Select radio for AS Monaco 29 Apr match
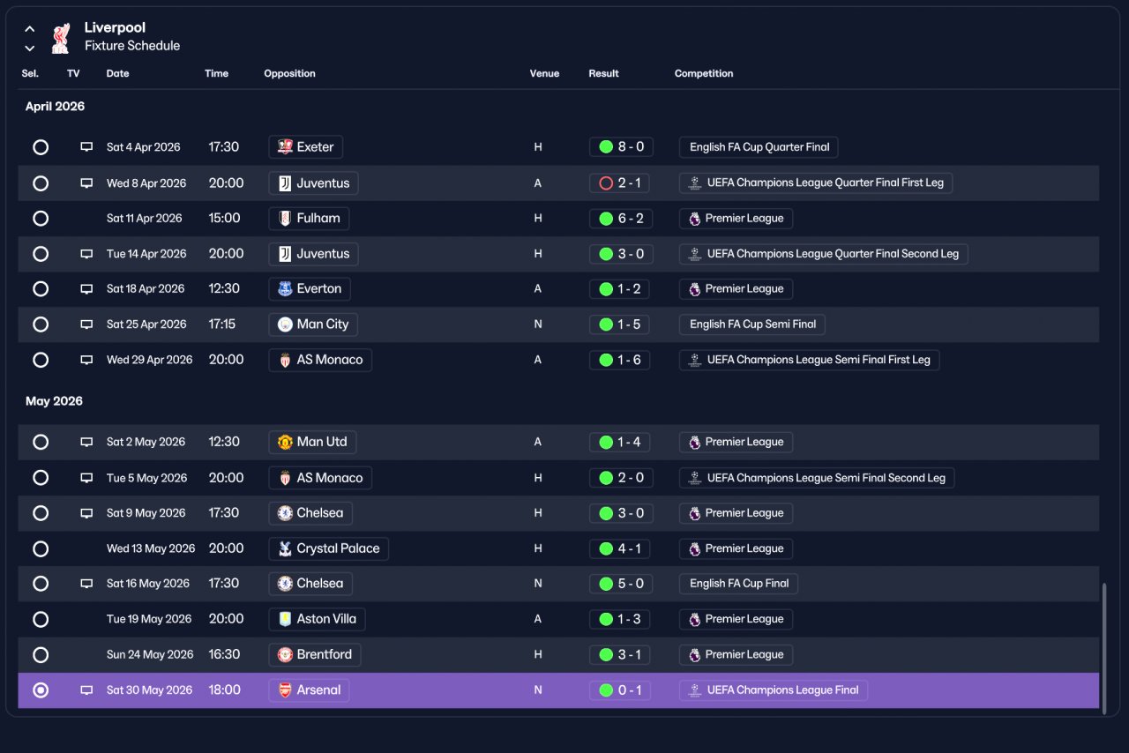The image size is (1129, 753). [x=41, y=360]
